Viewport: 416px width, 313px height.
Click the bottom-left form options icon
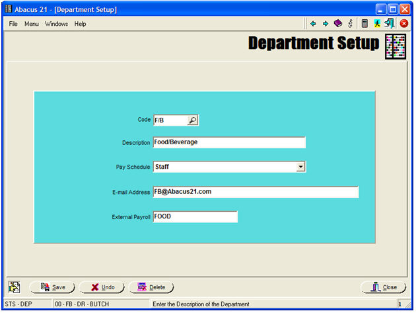14,287
